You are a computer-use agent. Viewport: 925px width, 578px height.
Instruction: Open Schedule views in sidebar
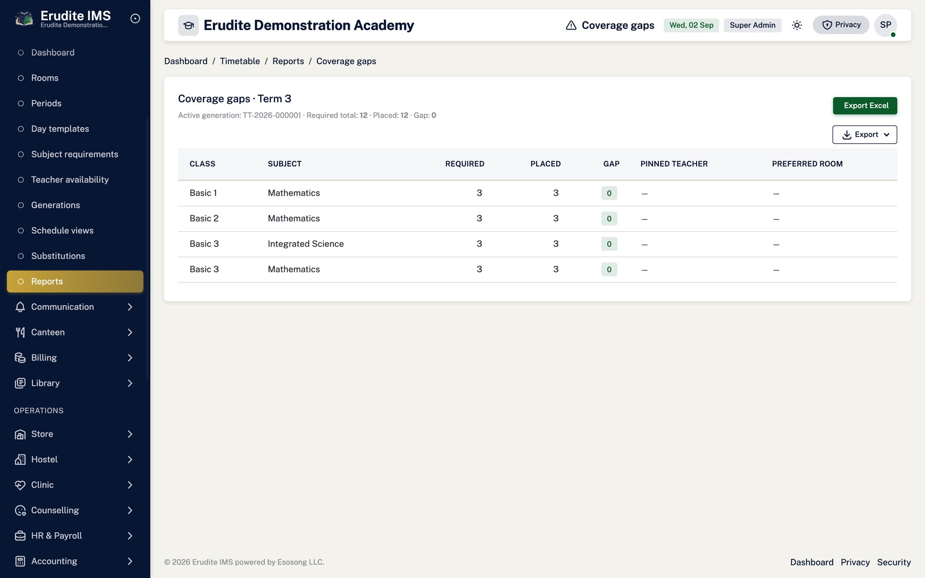coord(75,231)
